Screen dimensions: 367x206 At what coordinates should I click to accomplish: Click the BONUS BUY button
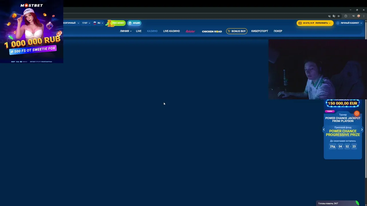click(x=237, y=31)
